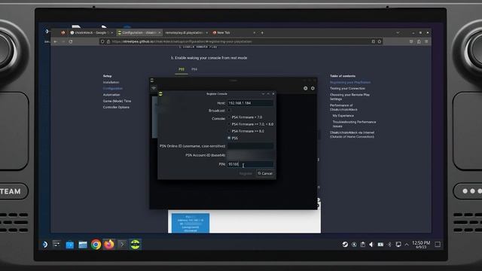Click the Register button
The image size is (482, 271).
tap(246, 173)
